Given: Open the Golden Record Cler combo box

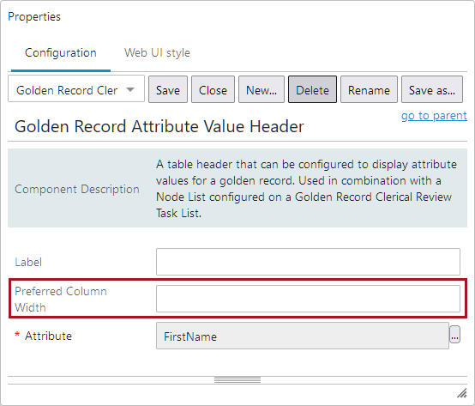Looking at the screenshot, I should coord(76,89).
